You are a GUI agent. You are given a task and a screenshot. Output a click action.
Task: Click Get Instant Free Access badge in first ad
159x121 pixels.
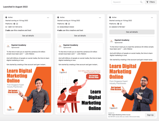pyautogui.click(x=13, y=91)
